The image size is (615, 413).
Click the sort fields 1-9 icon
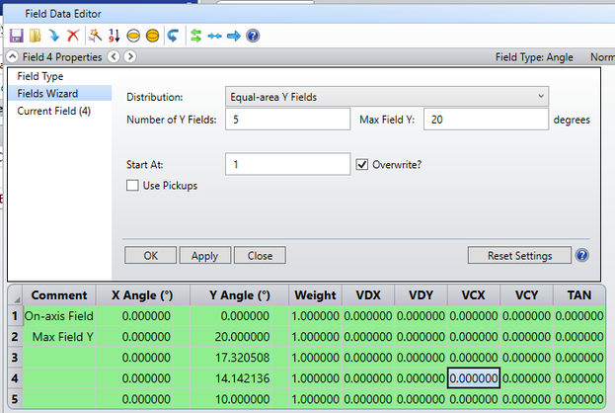(114, 36)
